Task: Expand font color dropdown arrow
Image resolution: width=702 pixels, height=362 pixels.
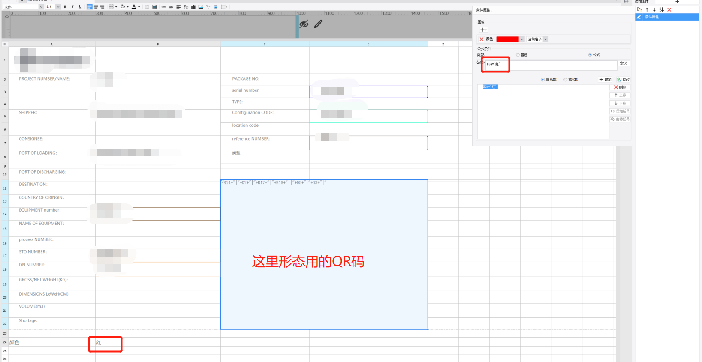Action: [139, 7]
